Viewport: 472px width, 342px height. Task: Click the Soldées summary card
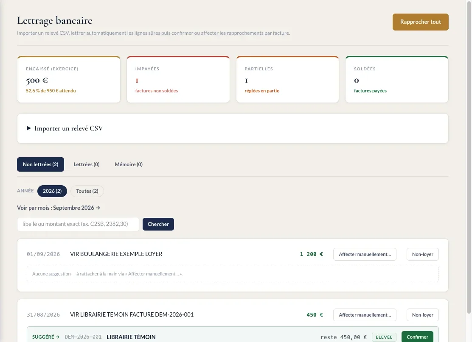pos(397,79)
